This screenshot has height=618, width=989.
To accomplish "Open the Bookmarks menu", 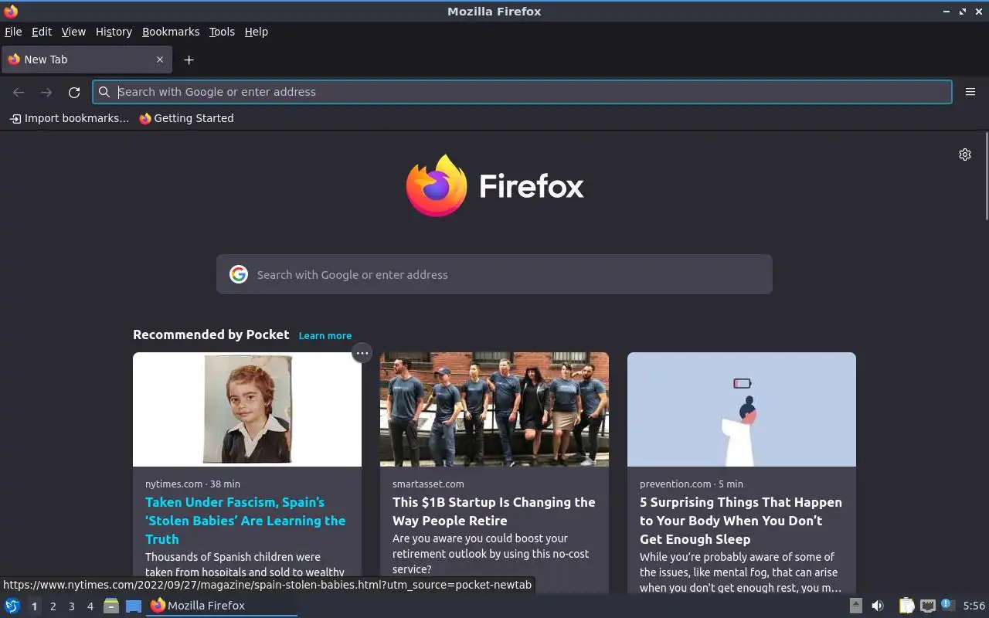I will (x=171, y=32).
